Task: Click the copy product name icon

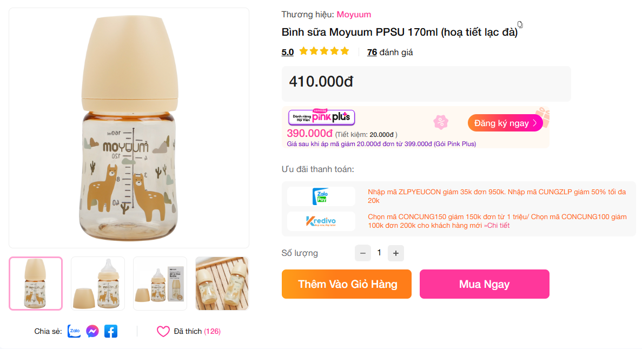Action: tap(520, 24)
